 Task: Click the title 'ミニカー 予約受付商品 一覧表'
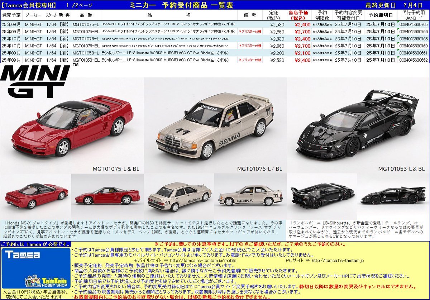click(181, 5)
